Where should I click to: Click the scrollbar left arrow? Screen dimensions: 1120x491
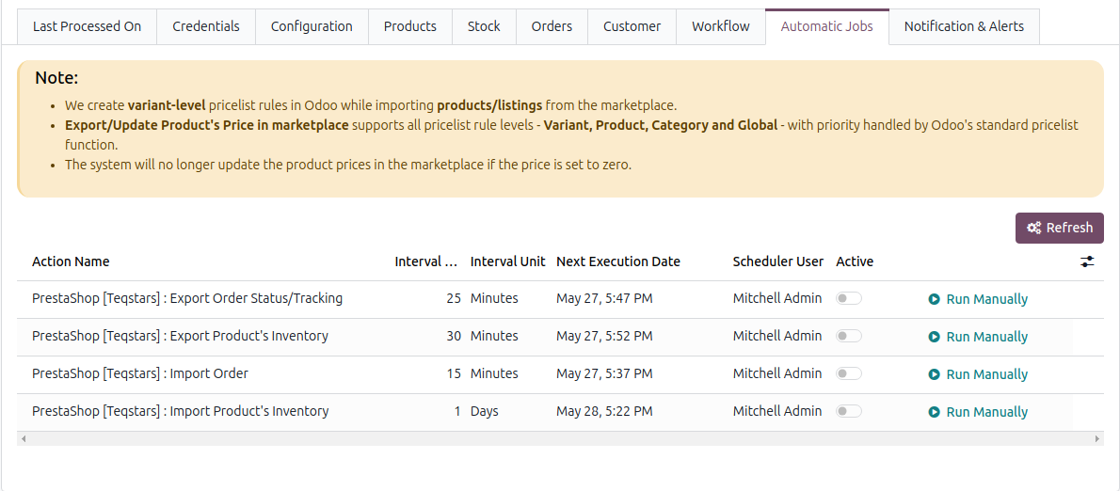tap(24, 439)
